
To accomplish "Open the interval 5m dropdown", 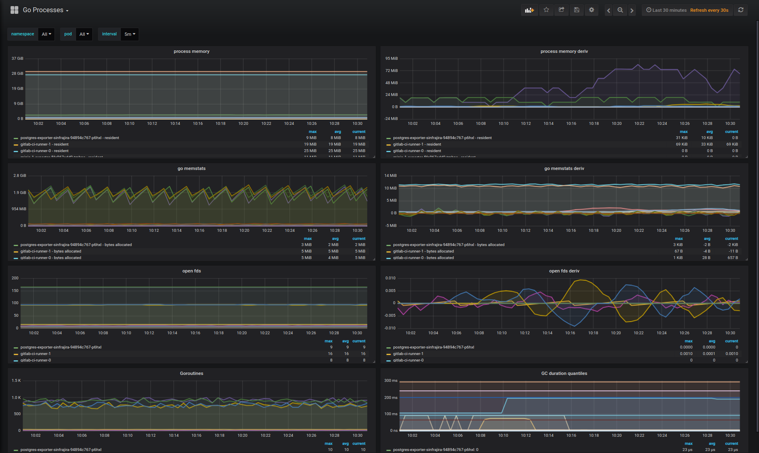I will pos(130,34).
